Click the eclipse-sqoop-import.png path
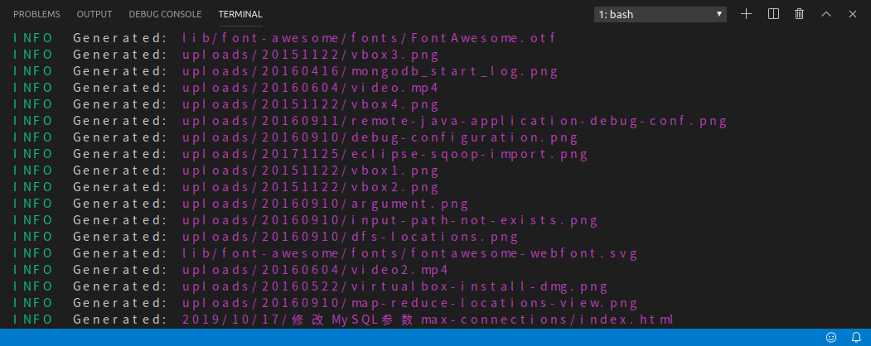 pos(385,154)
